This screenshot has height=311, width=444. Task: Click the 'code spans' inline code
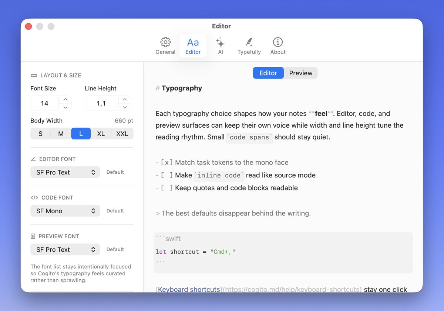[249, 137]
